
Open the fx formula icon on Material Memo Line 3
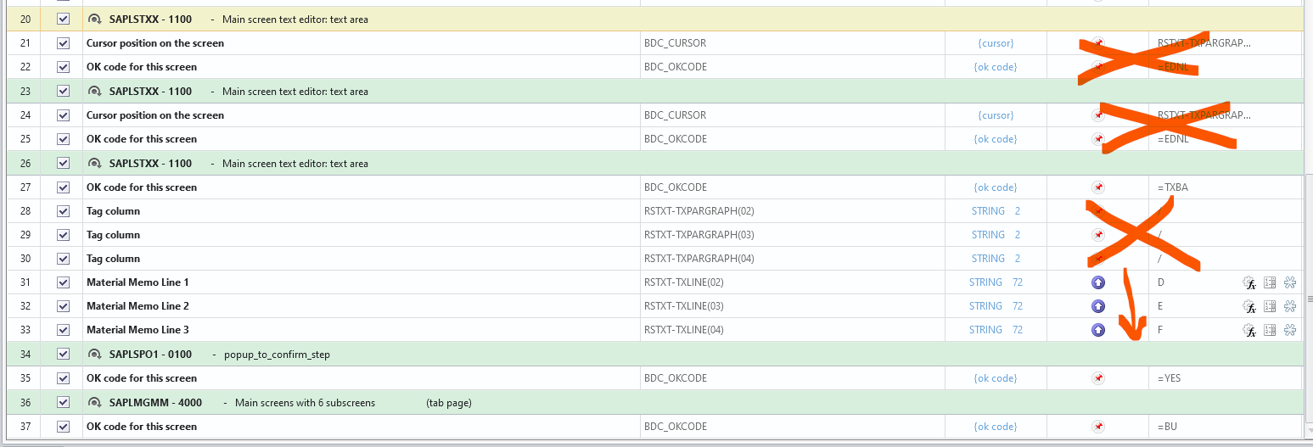pyautogui.click(x=1249, y=330)
